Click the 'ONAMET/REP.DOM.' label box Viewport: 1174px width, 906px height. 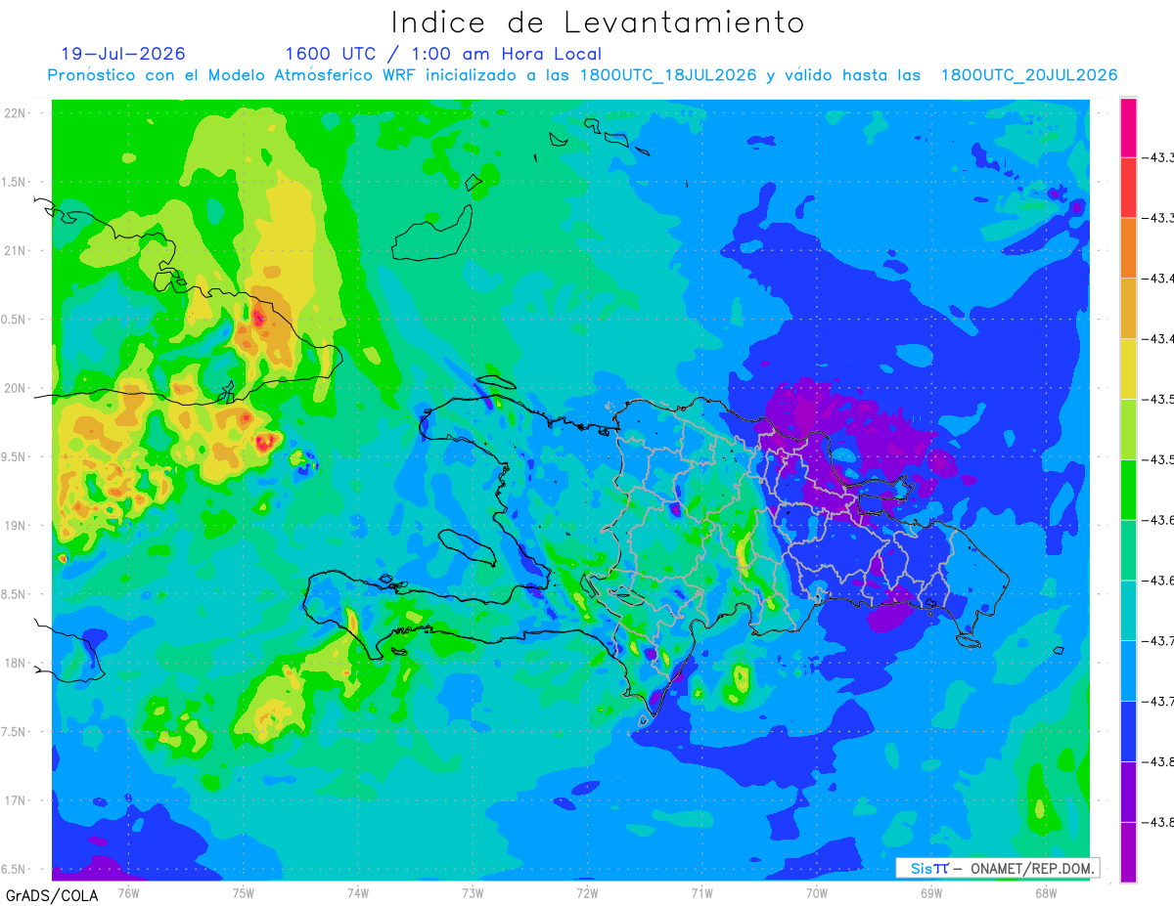[998, 868]
